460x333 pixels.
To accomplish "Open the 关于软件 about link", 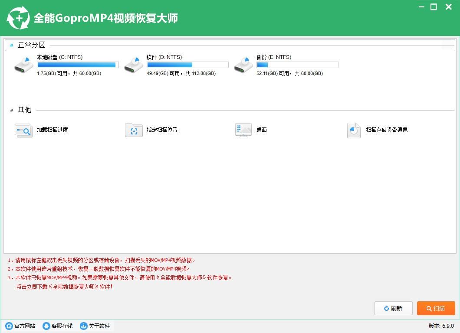I will (99, 326).
